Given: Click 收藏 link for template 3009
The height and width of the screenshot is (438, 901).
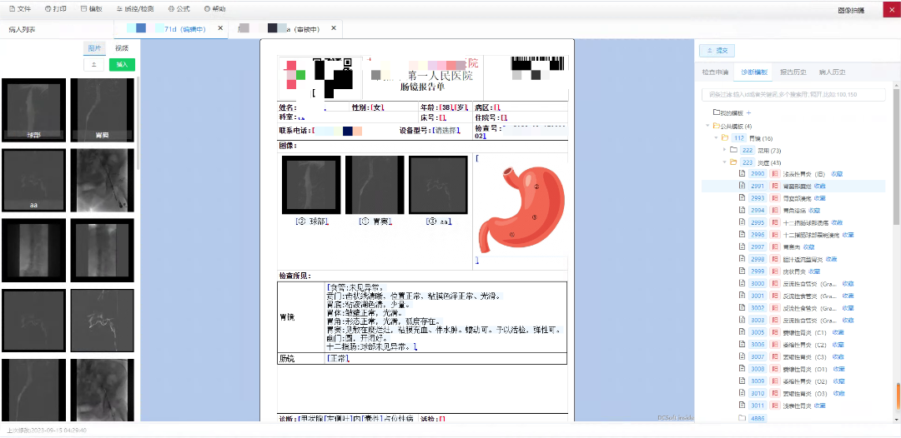Looking at the screenshot, I should (x=839, y=381).
